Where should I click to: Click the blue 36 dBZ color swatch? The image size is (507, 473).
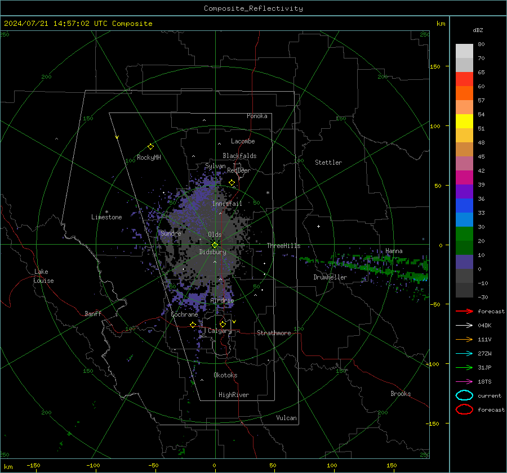click(x=464, y=206)
